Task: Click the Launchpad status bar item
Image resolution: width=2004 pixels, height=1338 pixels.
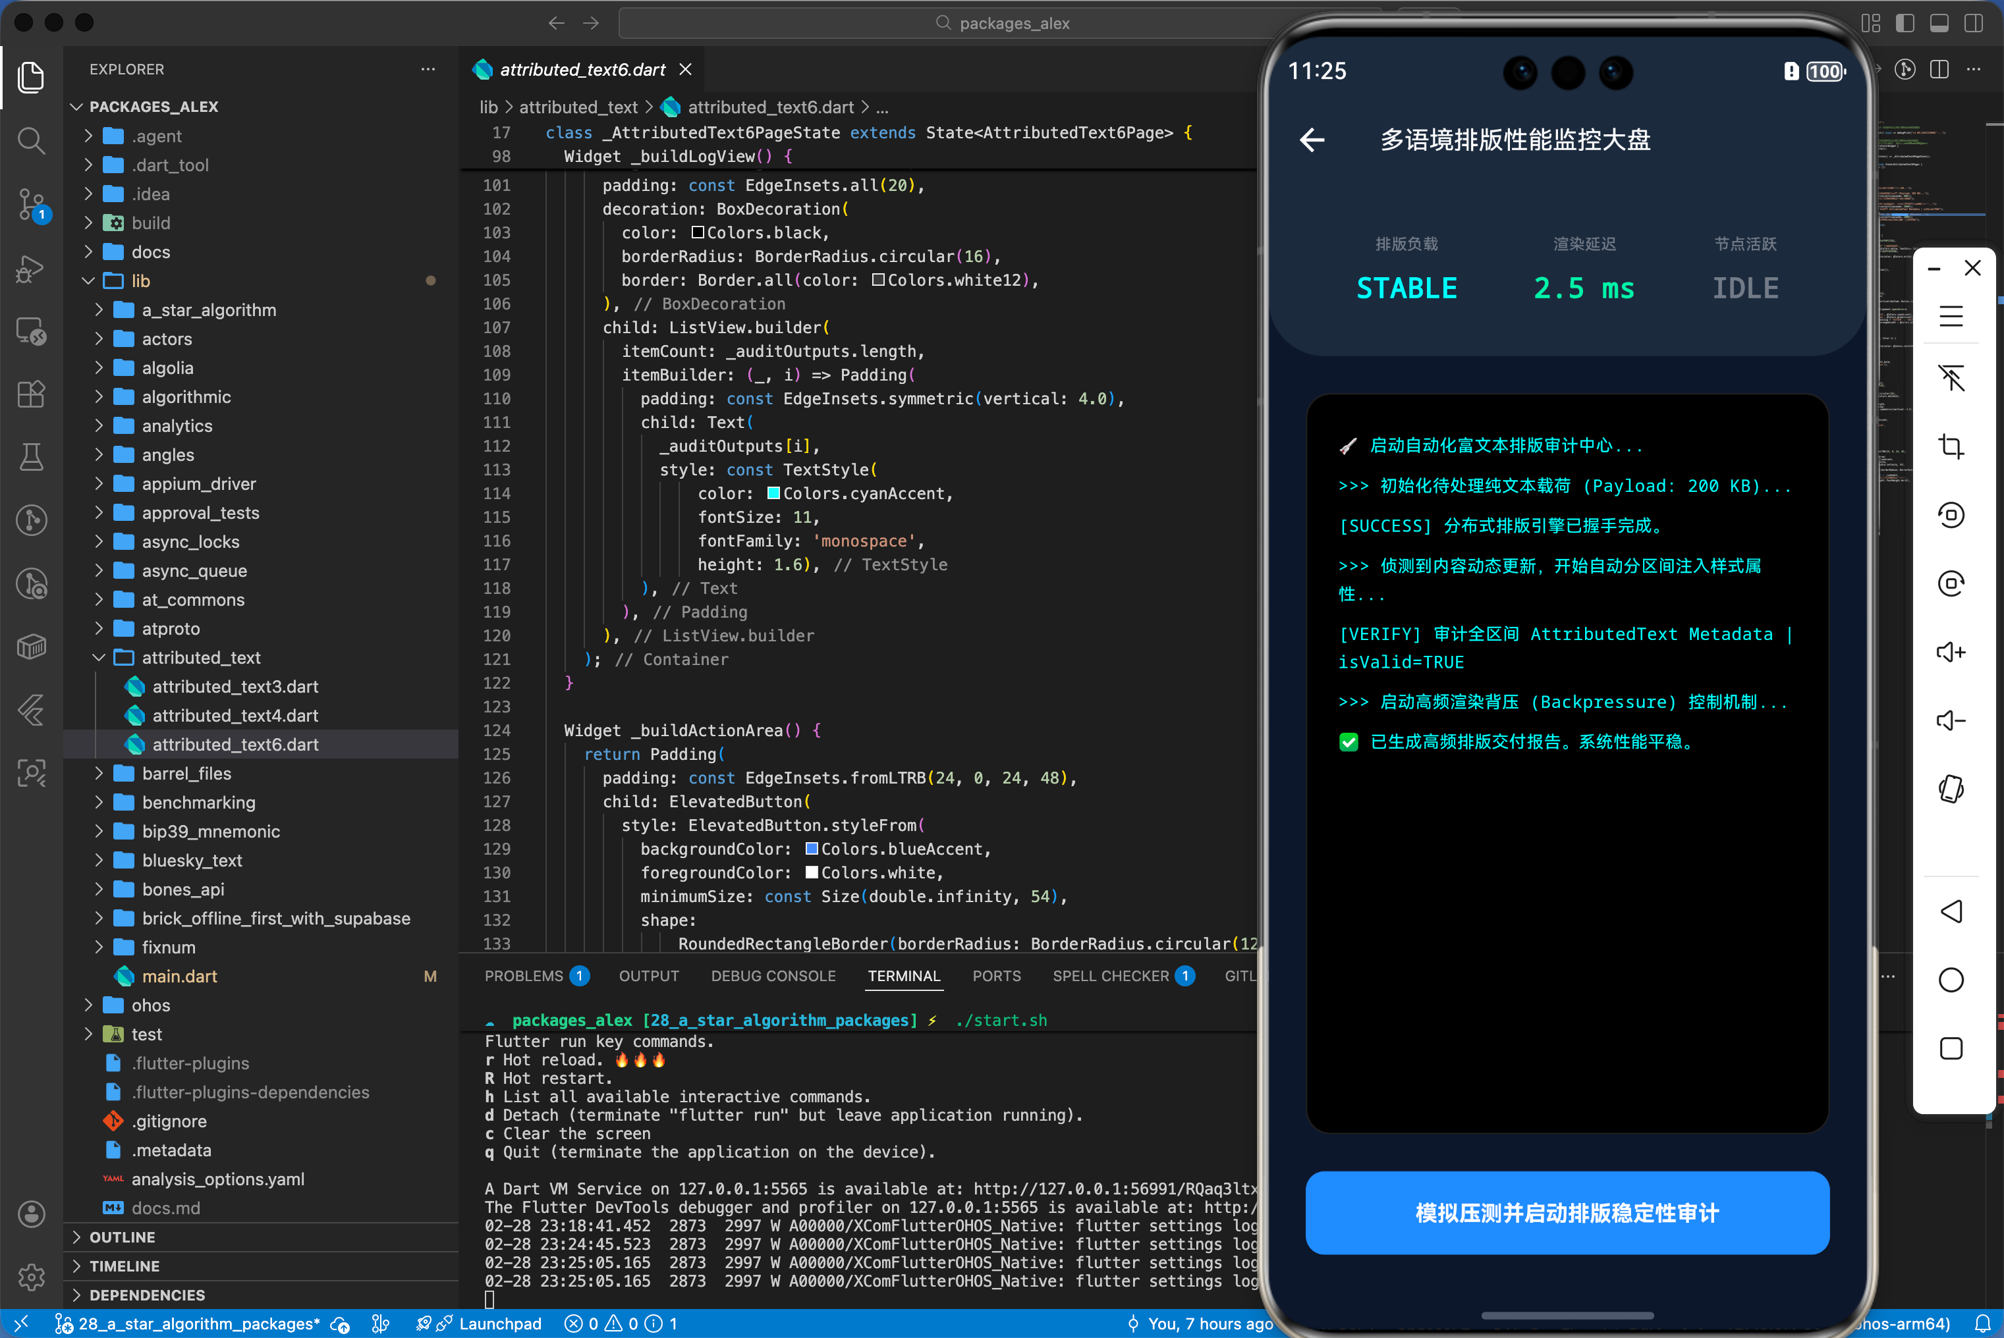Action: point(499,1324)
